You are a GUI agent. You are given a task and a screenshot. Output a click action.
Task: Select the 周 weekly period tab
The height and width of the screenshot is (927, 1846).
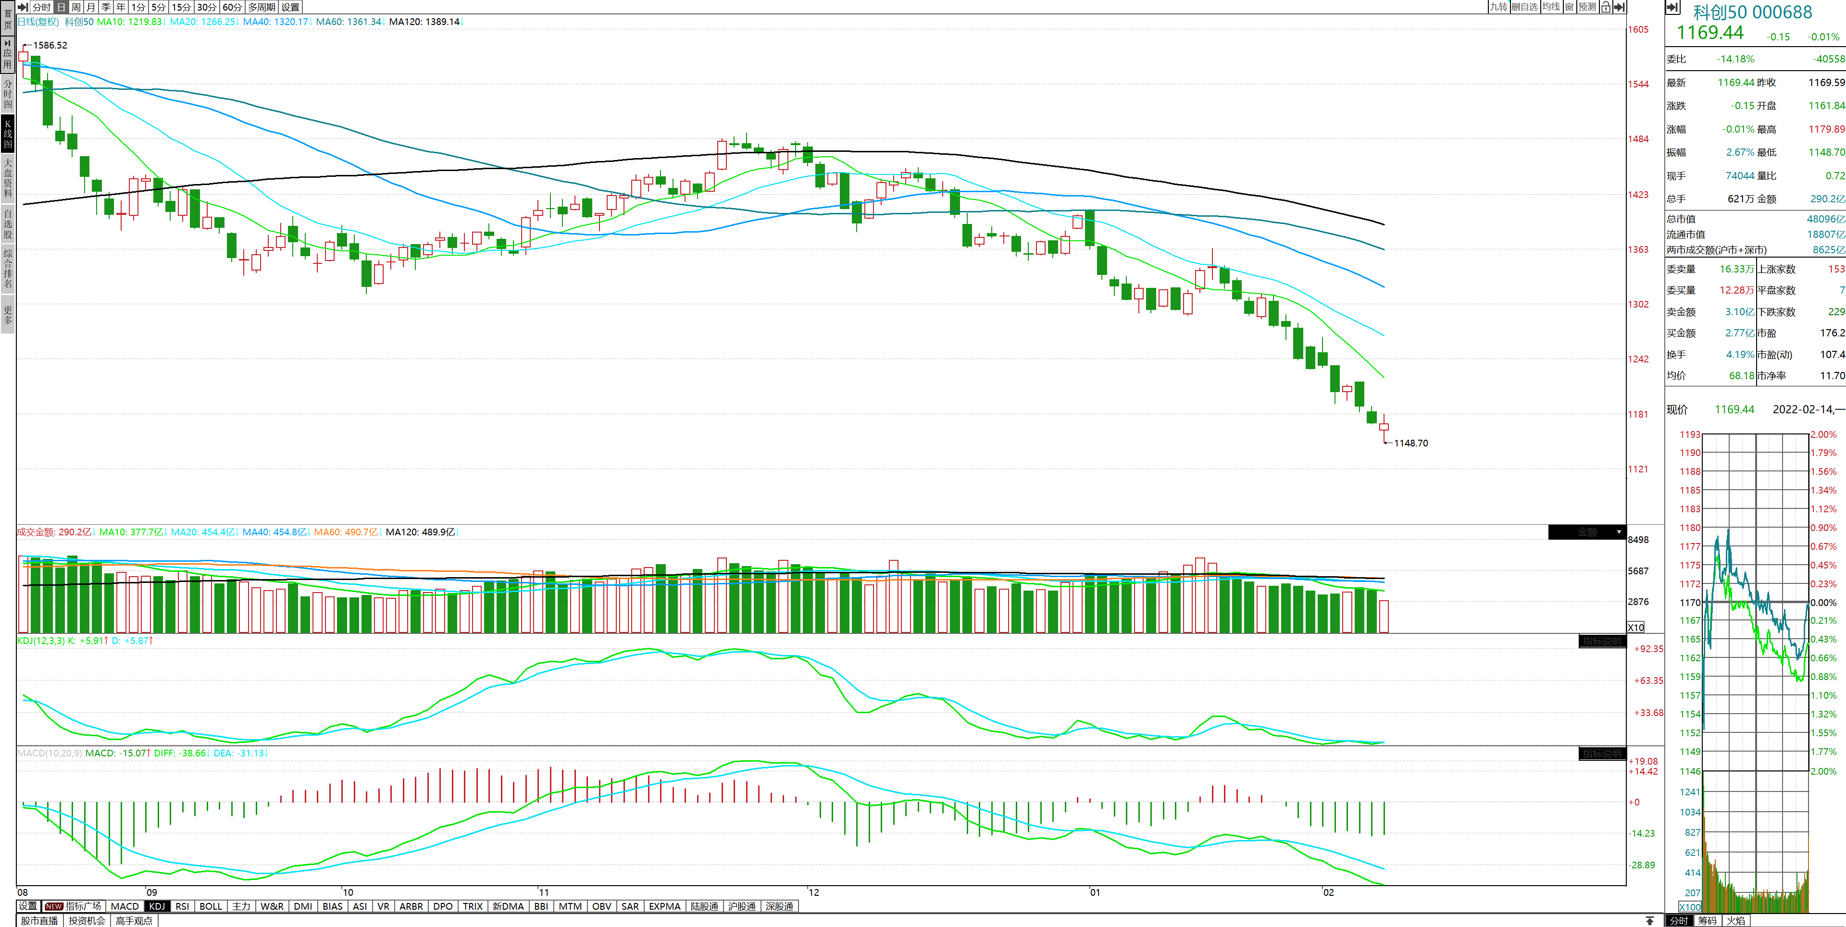[76, 7]
